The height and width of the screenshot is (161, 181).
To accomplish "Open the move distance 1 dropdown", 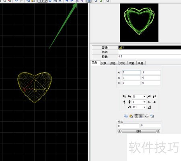I will (x=144, y=102).
